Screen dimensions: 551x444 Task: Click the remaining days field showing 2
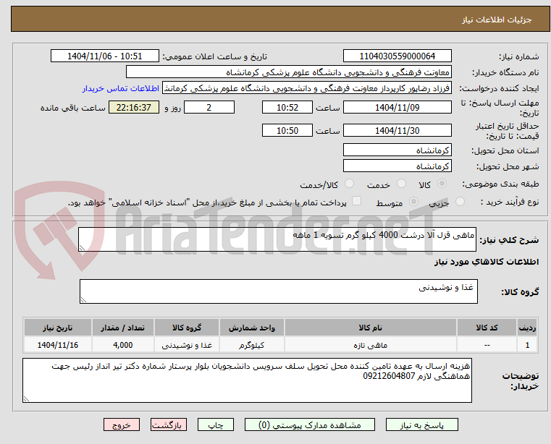[x=209, y=108]
